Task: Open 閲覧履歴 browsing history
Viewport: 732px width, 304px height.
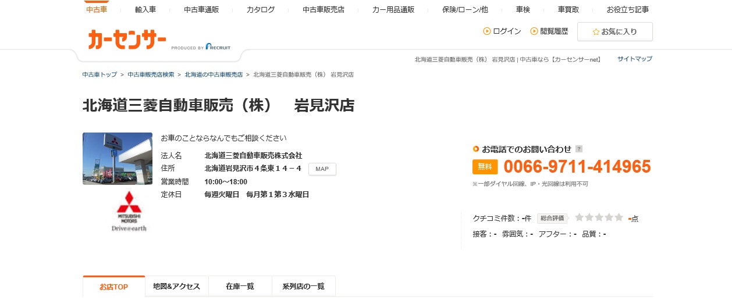Action: [x=554, y=31]
